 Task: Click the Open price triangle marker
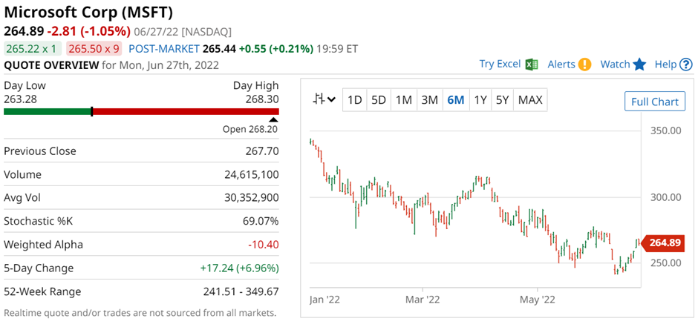click(x=273, y=119)
